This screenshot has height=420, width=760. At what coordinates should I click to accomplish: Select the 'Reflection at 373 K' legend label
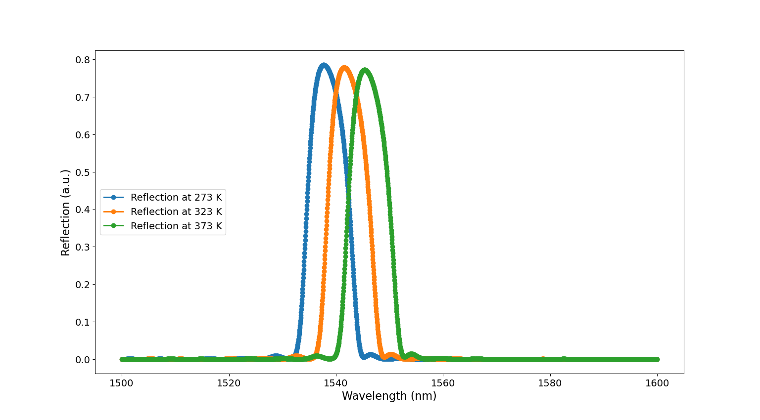click(176, 226)
